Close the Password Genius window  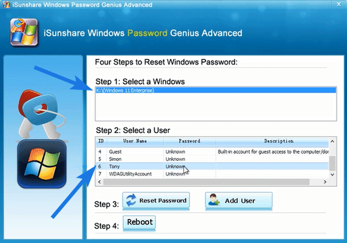[339, 4]
